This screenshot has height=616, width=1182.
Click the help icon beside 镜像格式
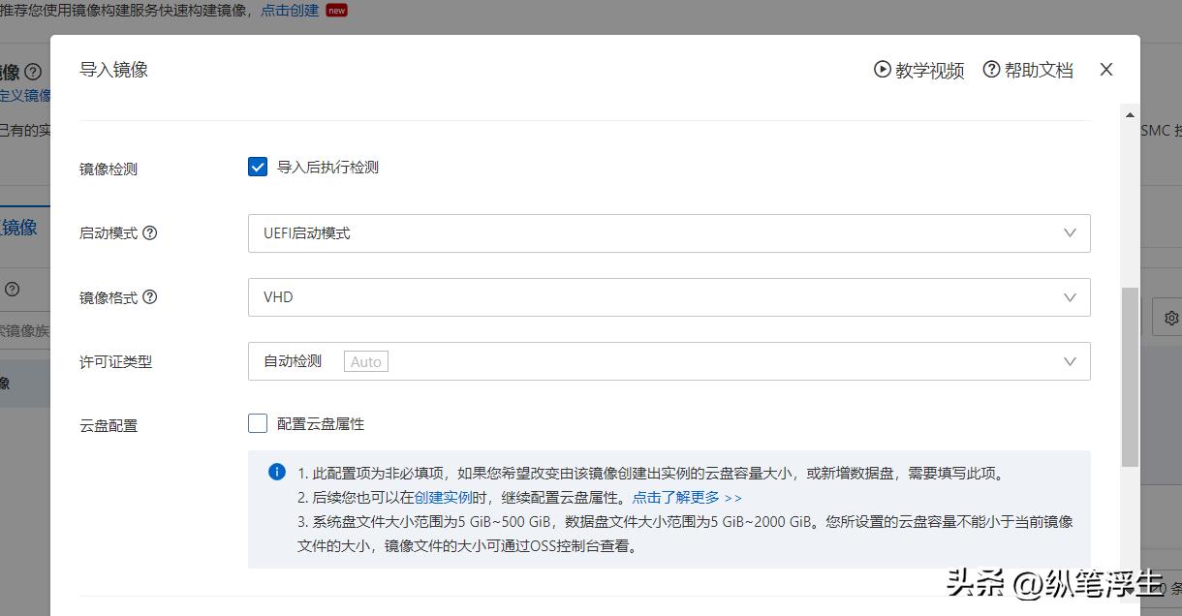click(150, 297)
